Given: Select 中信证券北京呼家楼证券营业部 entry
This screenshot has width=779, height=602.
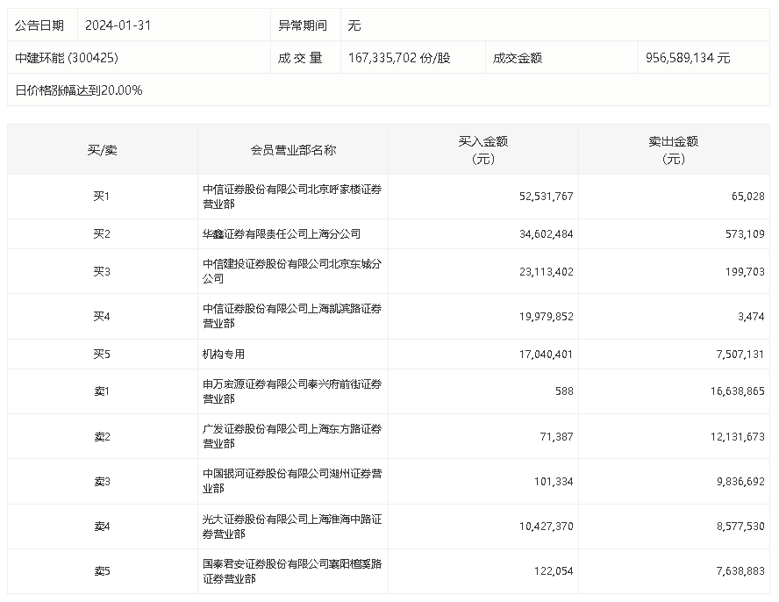Looking at the screenshot, I should 292,197.
